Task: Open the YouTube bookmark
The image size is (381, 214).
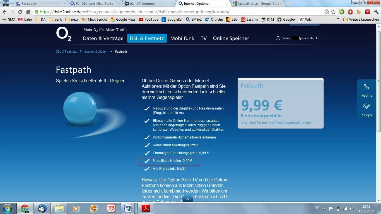Action: pos(149,20)
